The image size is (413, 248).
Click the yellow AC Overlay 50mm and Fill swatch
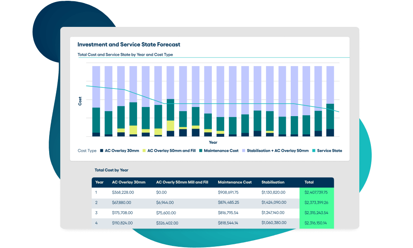144,150
